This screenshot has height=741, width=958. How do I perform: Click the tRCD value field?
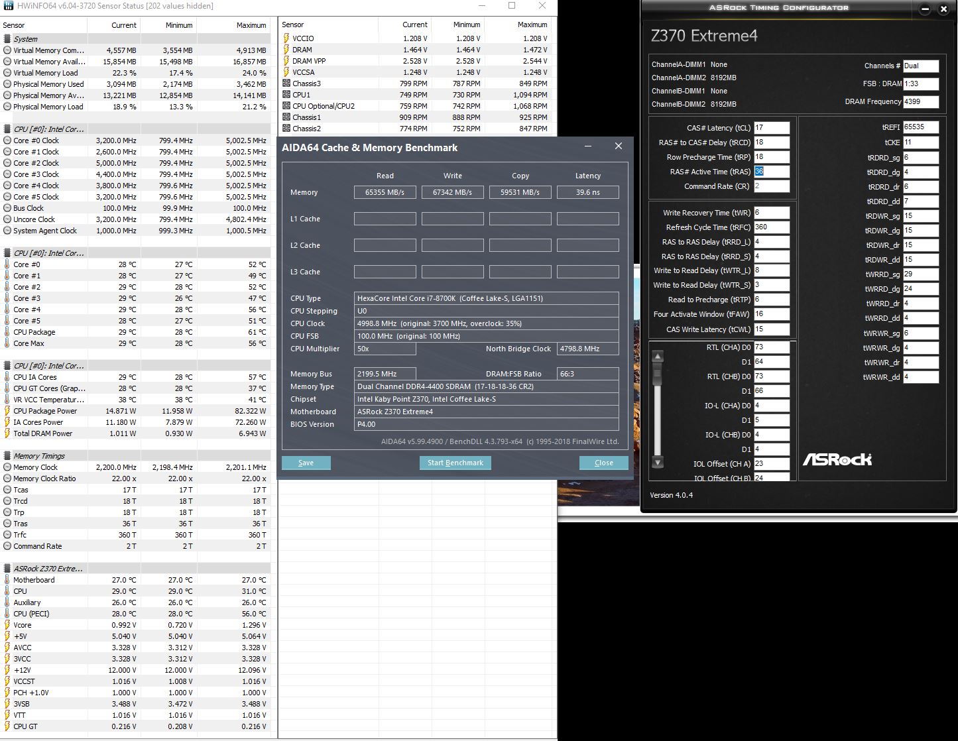[x=772, y=142]
